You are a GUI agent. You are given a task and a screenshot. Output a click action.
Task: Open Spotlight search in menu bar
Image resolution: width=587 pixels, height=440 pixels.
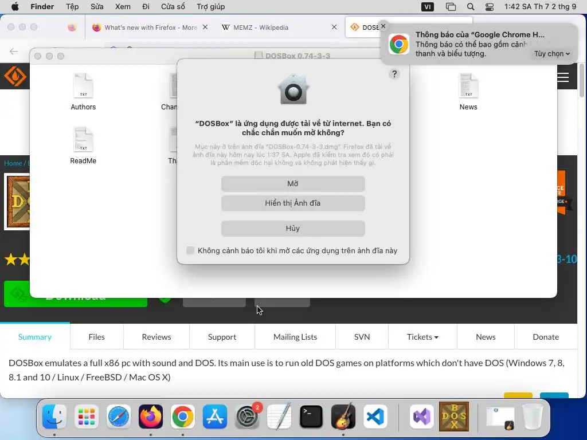click(471, 7)
